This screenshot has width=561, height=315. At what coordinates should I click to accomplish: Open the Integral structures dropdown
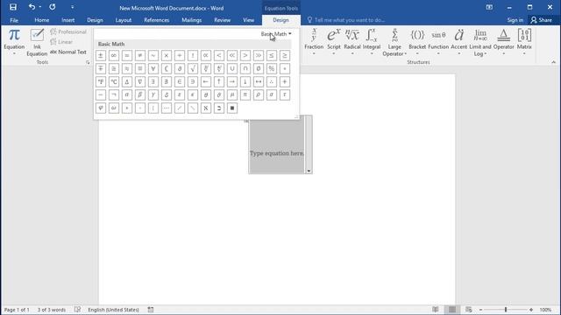click(372, 42)
